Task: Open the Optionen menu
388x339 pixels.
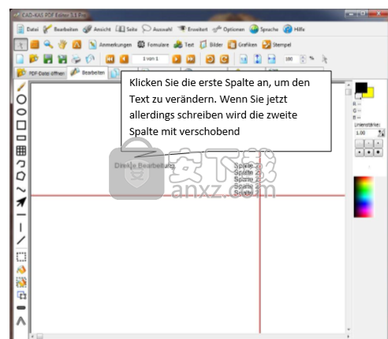Action: coord(229,29)
